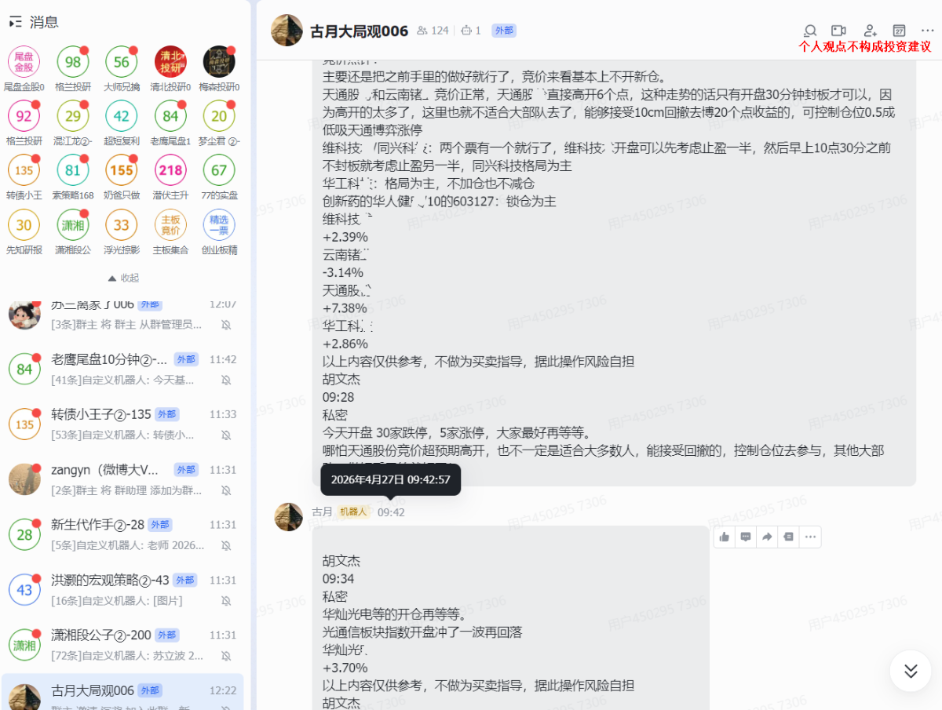Toggle mute bell on 转债小王子 chat
Viewport: 942px width, 710px height.
[x=226, y=435]
